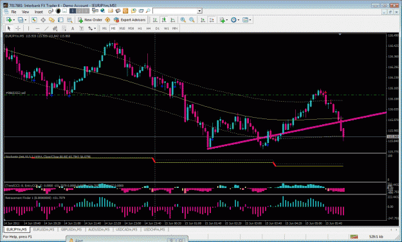The width and height of the screenshot is (402, 242).
Task: Open the top toolbar combo box arrow
Action: point(200,11)
